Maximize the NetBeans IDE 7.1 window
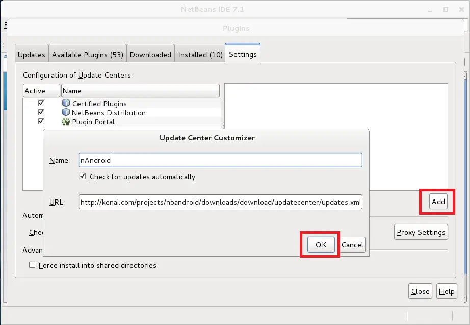470x325 pixels. tap(446, 10)
